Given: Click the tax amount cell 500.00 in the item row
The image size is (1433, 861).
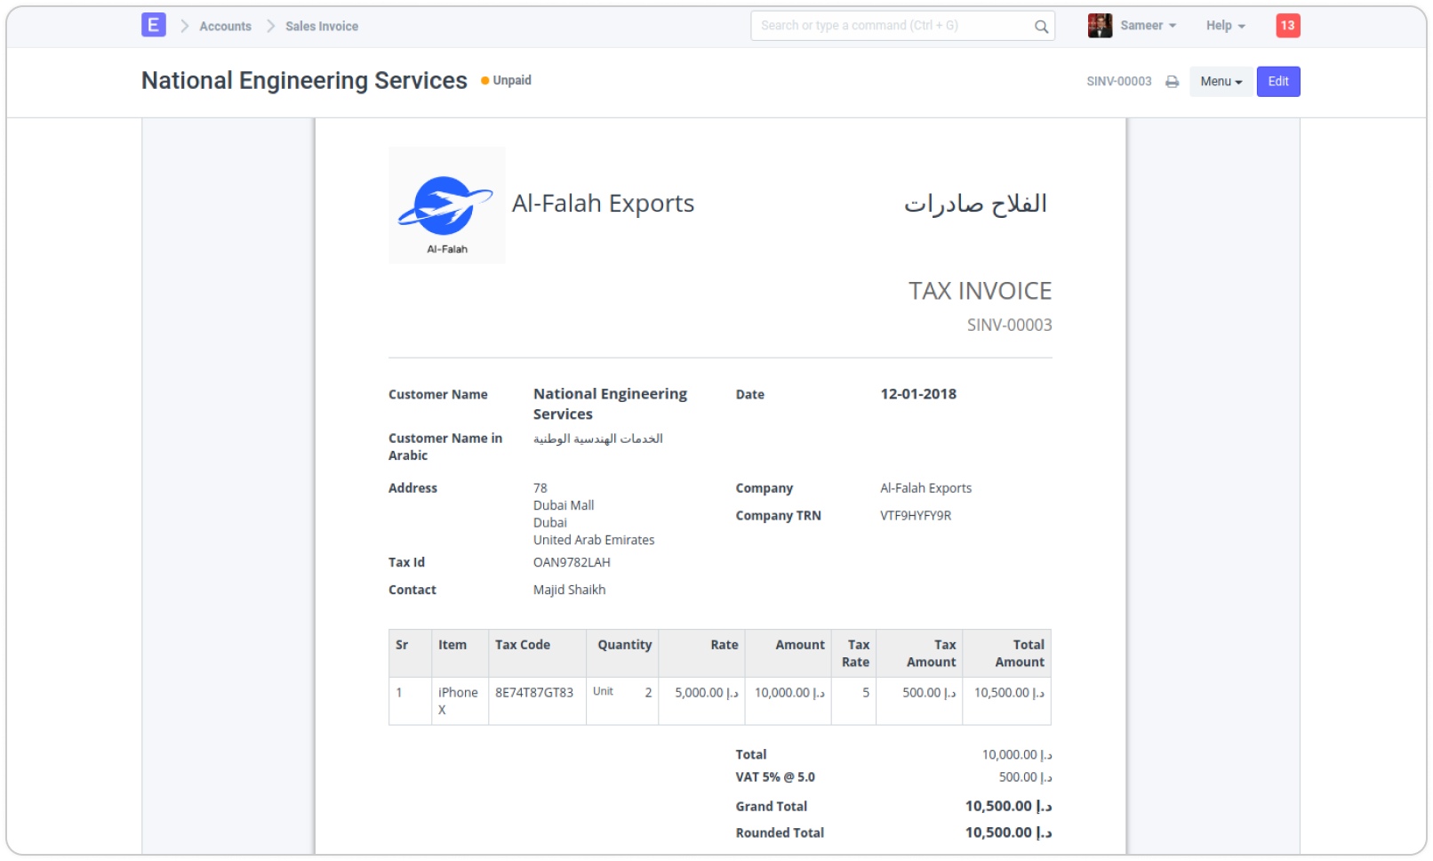Looking at the screenshot, I should point(920,702).
